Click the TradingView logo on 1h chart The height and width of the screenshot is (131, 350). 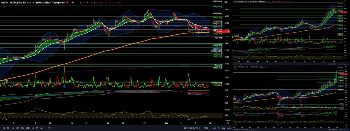tap(4, 118)
